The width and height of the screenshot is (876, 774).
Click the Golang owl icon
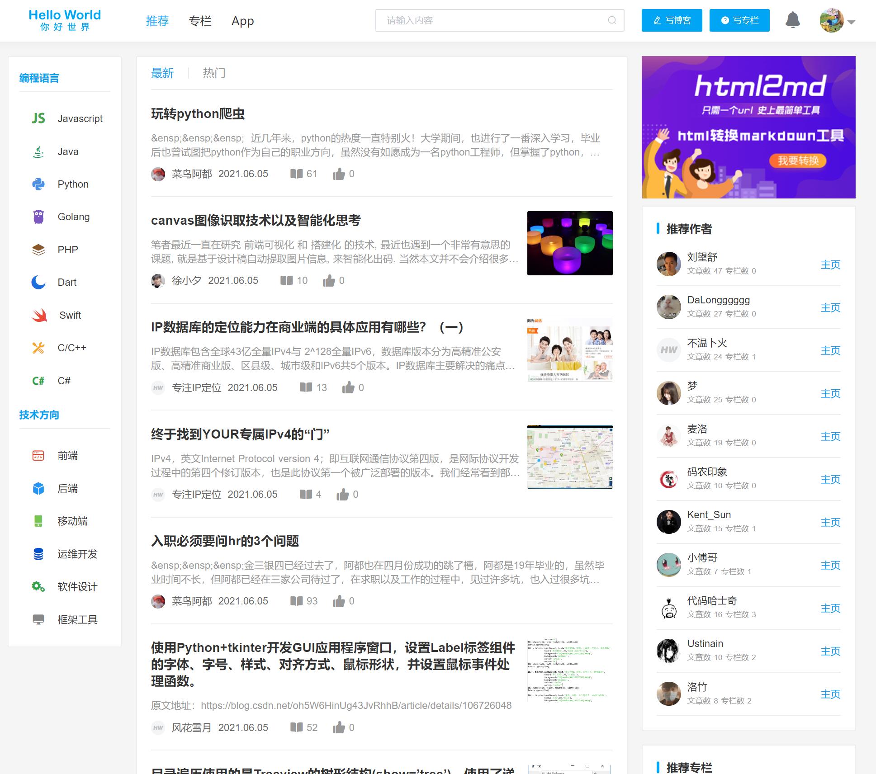tap(38, 217)
